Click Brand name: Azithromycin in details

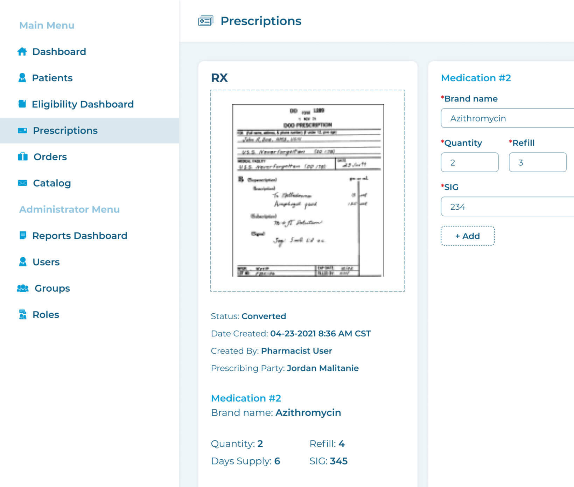click(276, 412)
